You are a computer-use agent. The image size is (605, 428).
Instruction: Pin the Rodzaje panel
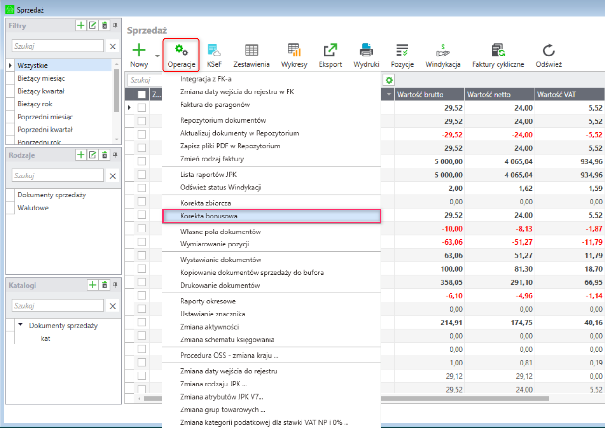[x=115, y=155]
